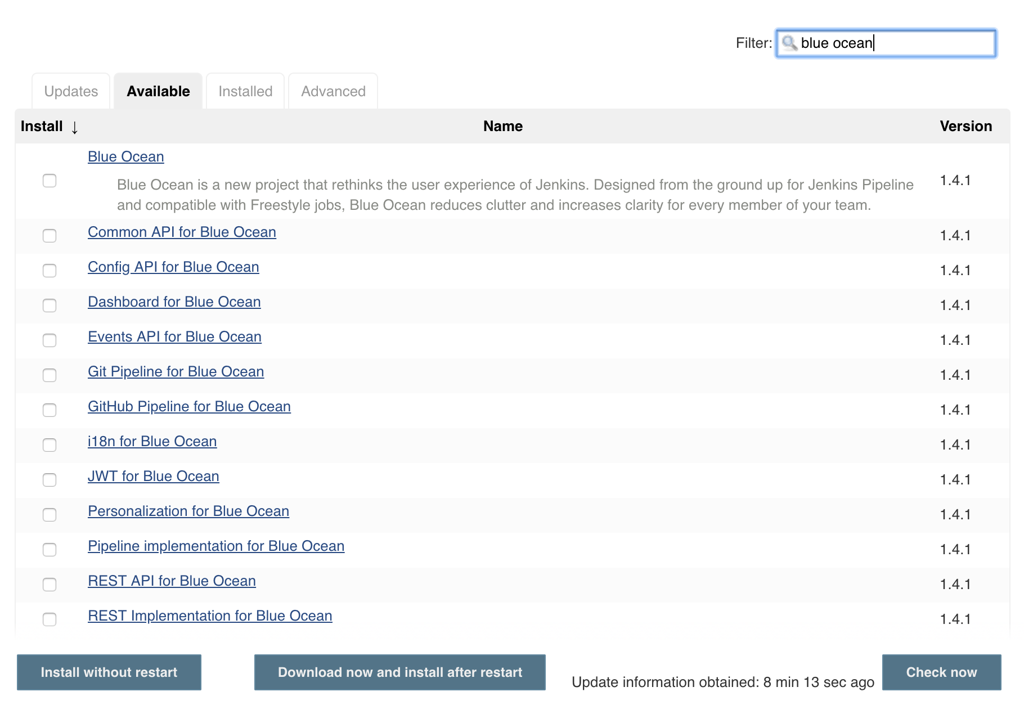The image size is (1024, 705).
Task: Click the Install column sort arrow
Action: [x=74, y=127]
